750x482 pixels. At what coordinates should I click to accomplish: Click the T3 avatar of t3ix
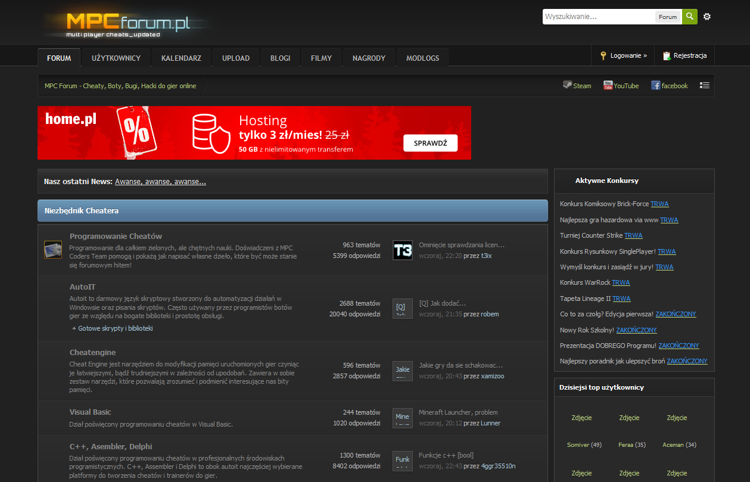point(403,250)
